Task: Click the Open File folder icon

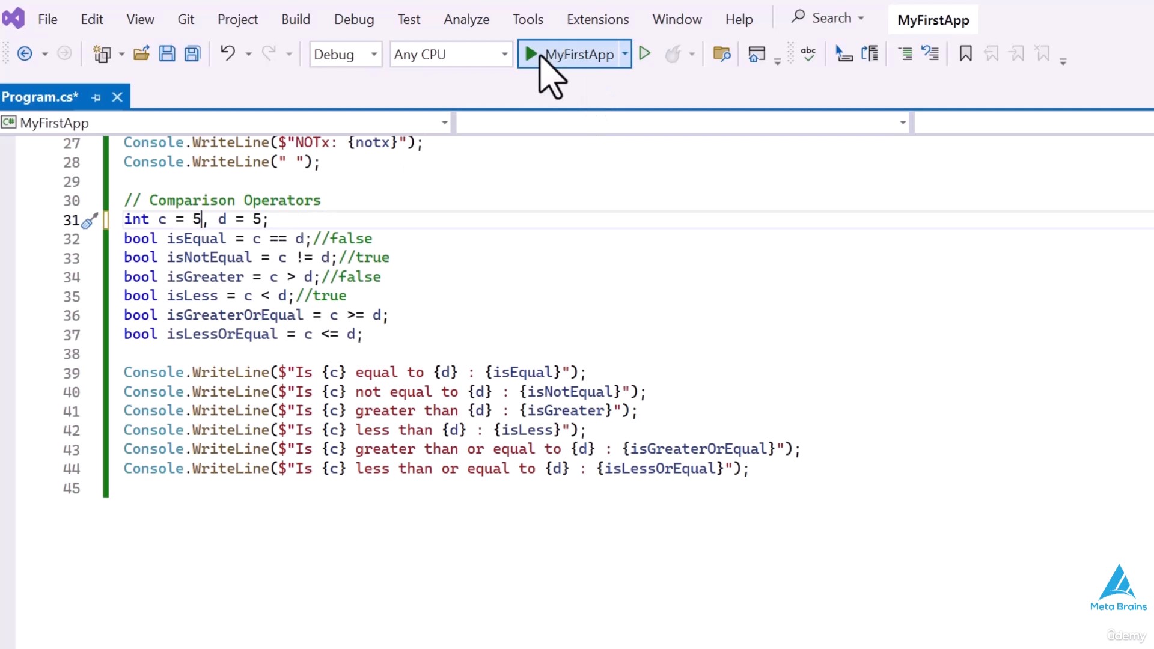Action: 141,54
